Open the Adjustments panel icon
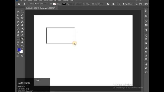 [x=146, y=43]
